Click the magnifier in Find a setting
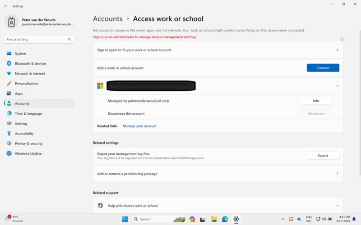Viewport: 361px width, 225px height. click(69, 39)
